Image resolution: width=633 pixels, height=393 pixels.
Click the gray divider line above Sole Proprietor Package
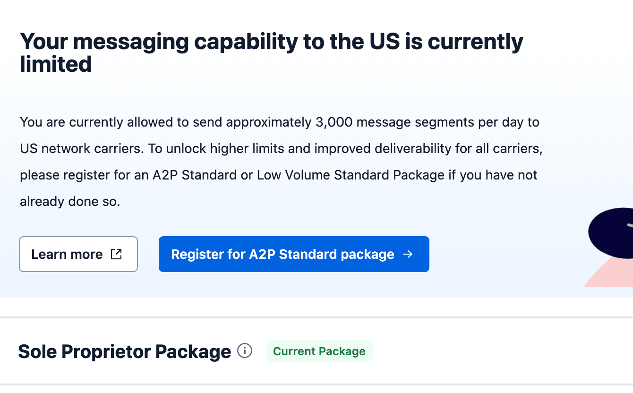click(316, 317)
